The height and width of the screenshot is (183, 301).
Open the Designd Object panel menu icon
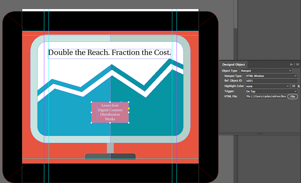point(298,65)
